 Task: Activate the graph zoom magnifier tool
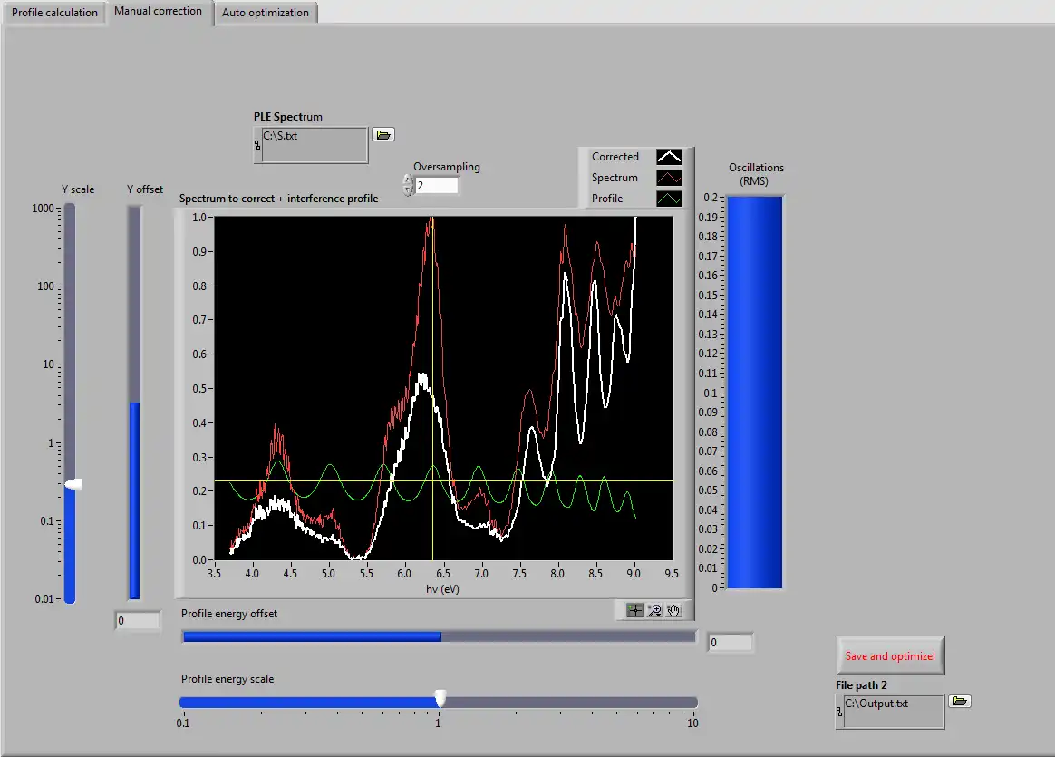654,610
